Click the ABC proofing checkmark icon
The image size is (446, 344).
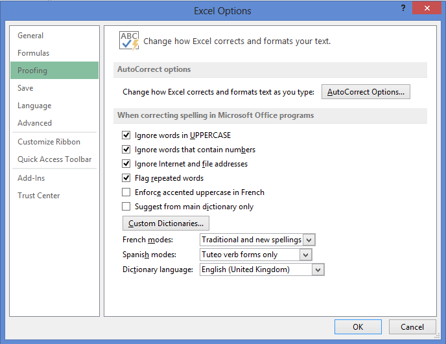pyautogui.click(x=129, y=41)
